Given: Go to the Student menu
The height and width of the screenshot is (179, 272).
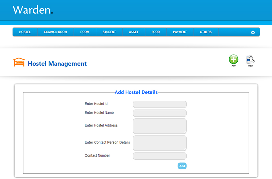Looking at the screenshot, I should click(109, 32).
